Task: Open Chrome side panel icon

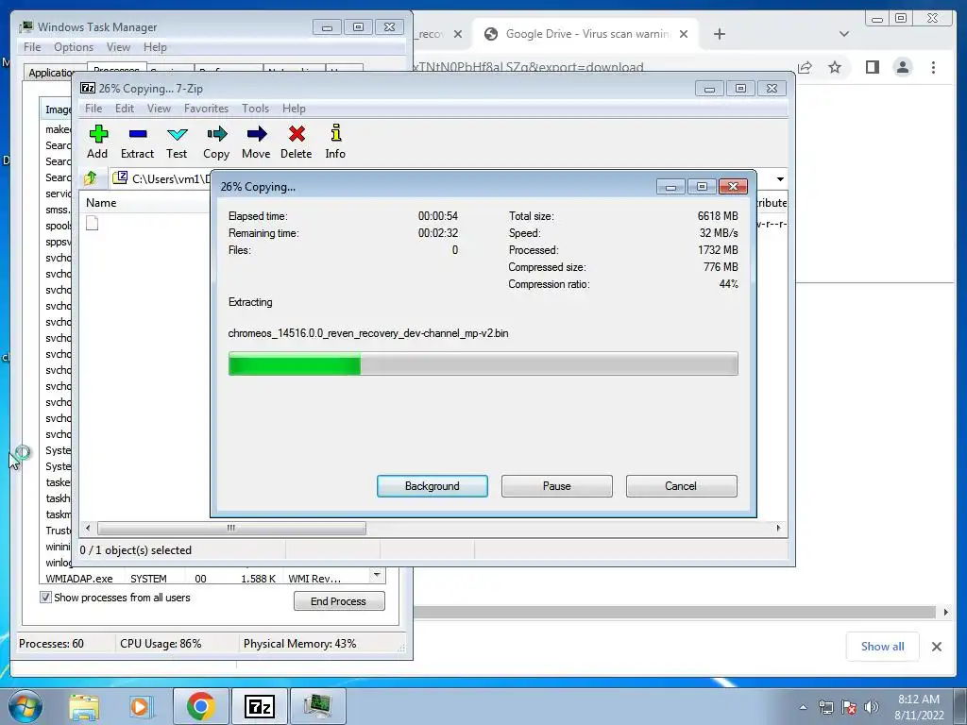Action: coord(872,67)
